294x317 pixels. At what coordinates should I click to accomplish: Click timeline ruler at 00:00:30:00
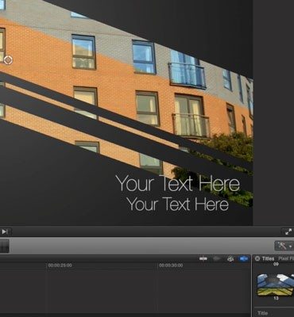pos(171,265)
